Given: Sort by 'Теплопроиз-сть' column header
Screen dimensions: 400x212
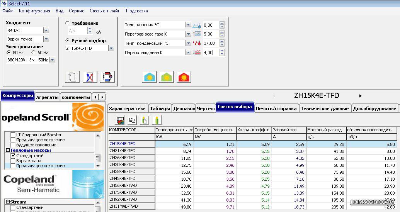Looking at the screenshot, I should point(174,130).
